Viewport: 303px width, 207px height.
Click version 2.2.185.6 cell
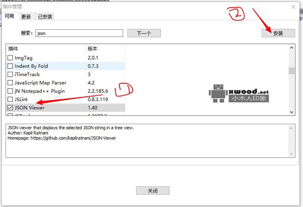pyautogui.click(x=98, y=91)
